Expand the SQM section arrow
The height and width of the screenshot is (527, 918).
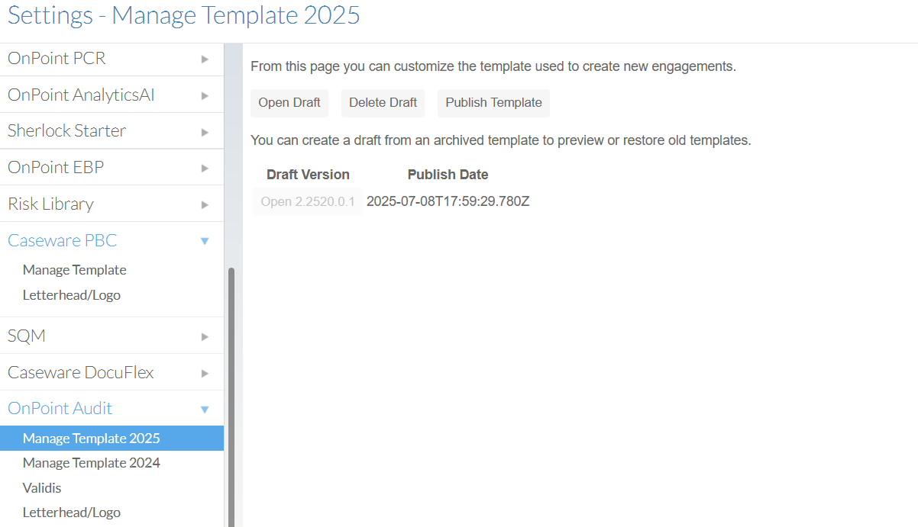(x=205, y=336)
